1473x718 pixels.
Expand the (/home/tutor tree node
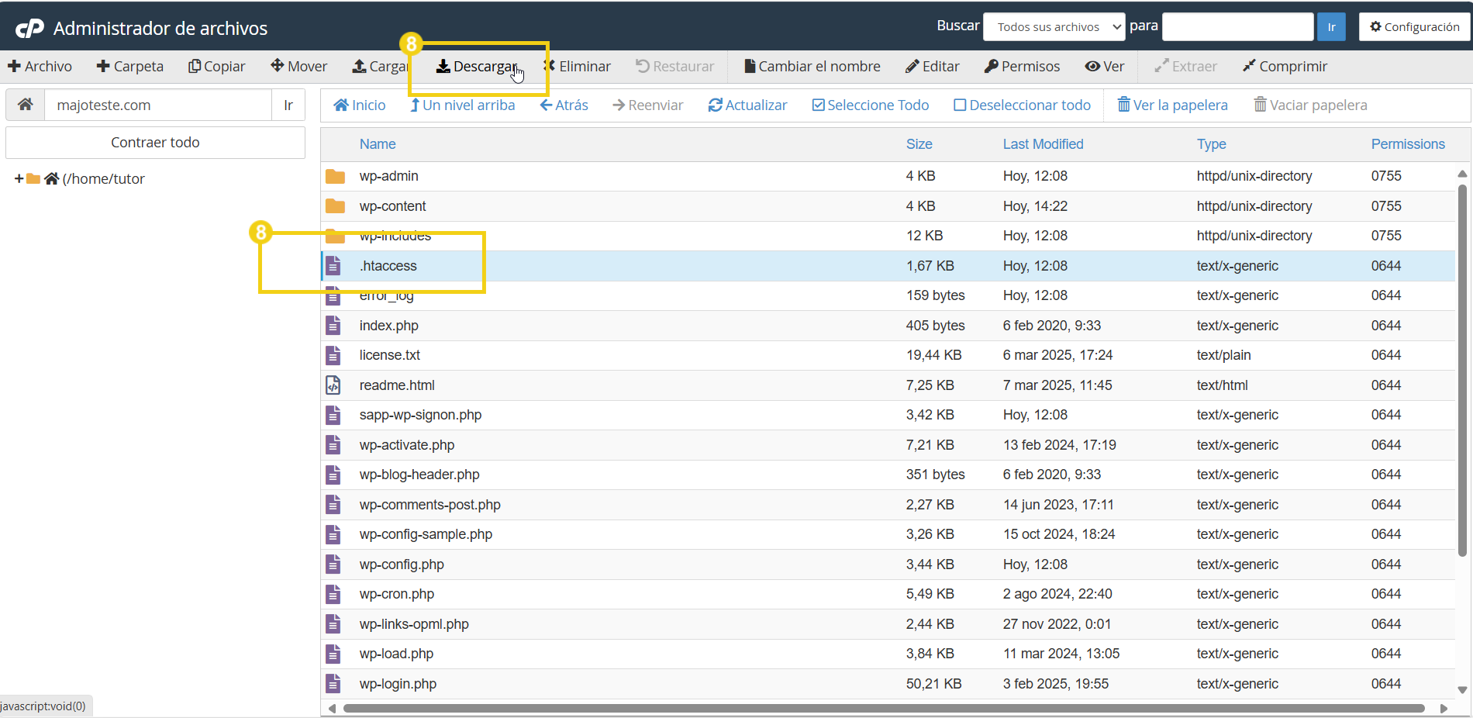[19, 179]
